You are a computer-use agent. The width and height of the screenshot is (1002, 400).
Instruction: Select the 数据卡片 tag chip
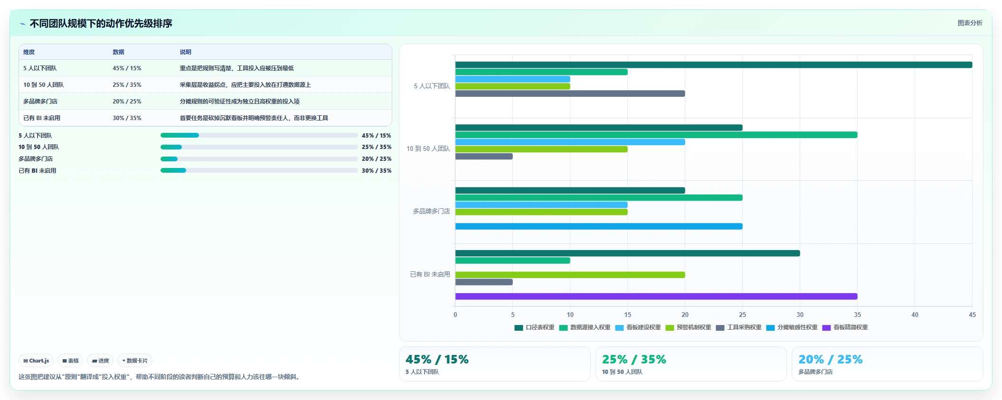135,361
